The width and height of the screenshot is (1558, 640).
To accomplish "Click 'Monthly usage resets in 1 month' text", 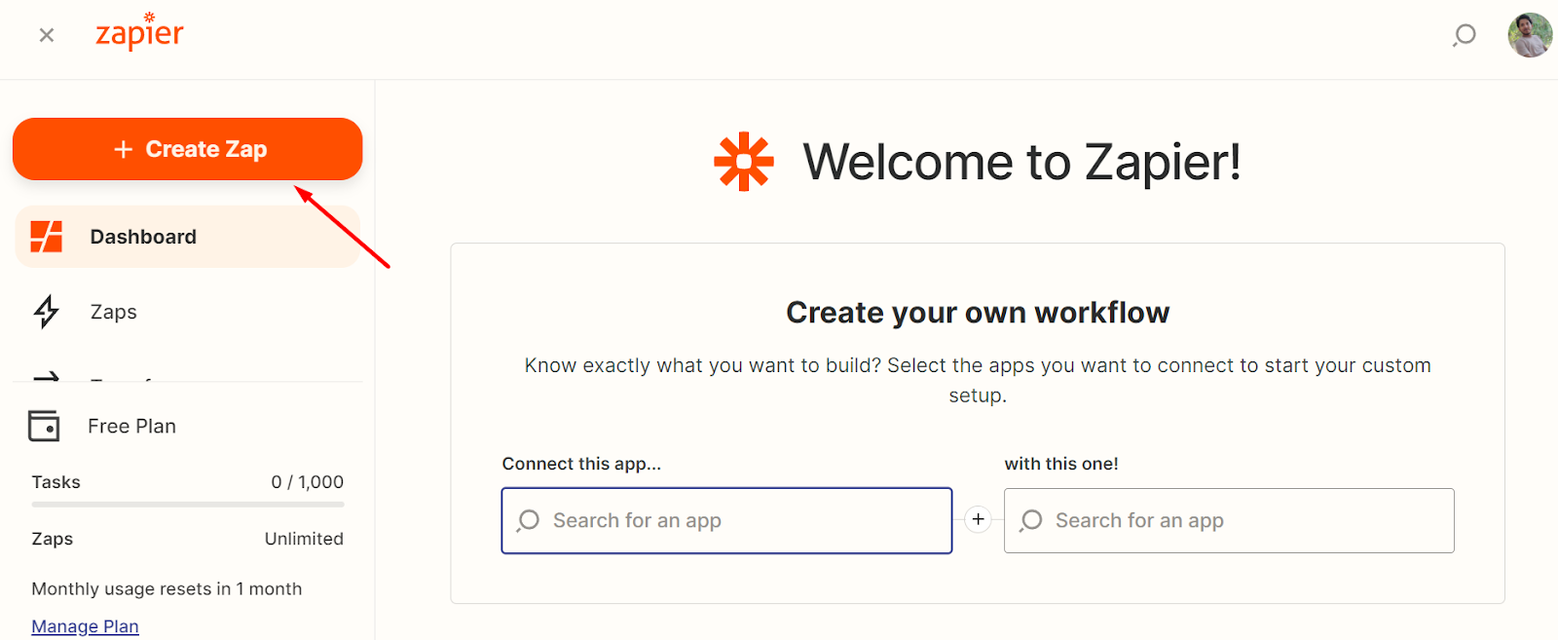I will pos(167,588).
